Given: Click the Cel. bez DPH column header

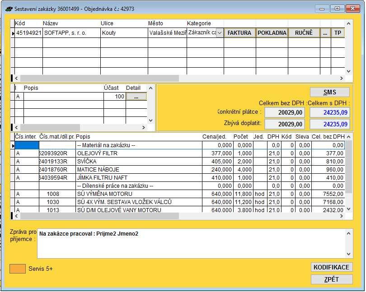Looking at the screenshot, I should point(328,137).
